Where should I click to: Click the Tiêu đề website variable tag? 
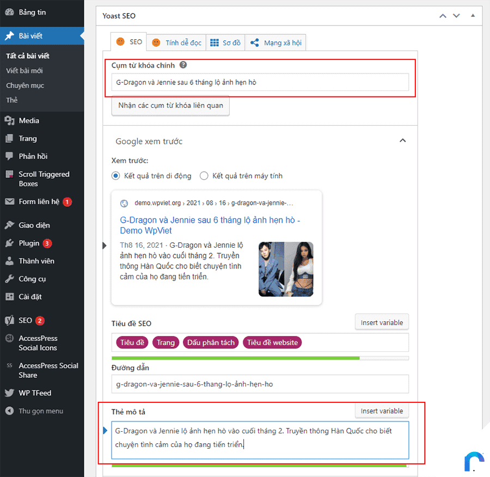pos(273,343)
